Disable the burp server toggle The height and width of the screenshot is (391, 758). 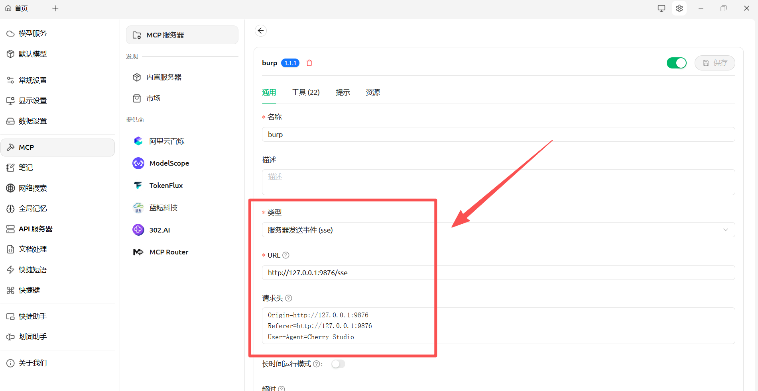click(x=676, y=63)
